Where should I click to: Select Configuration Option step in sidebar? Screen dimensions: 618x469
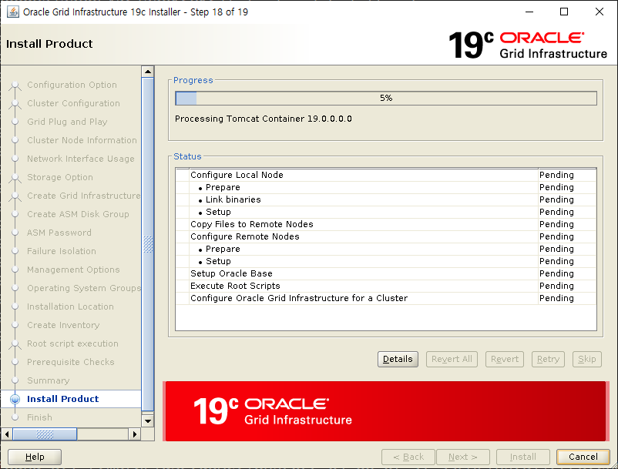pos(72,85)
